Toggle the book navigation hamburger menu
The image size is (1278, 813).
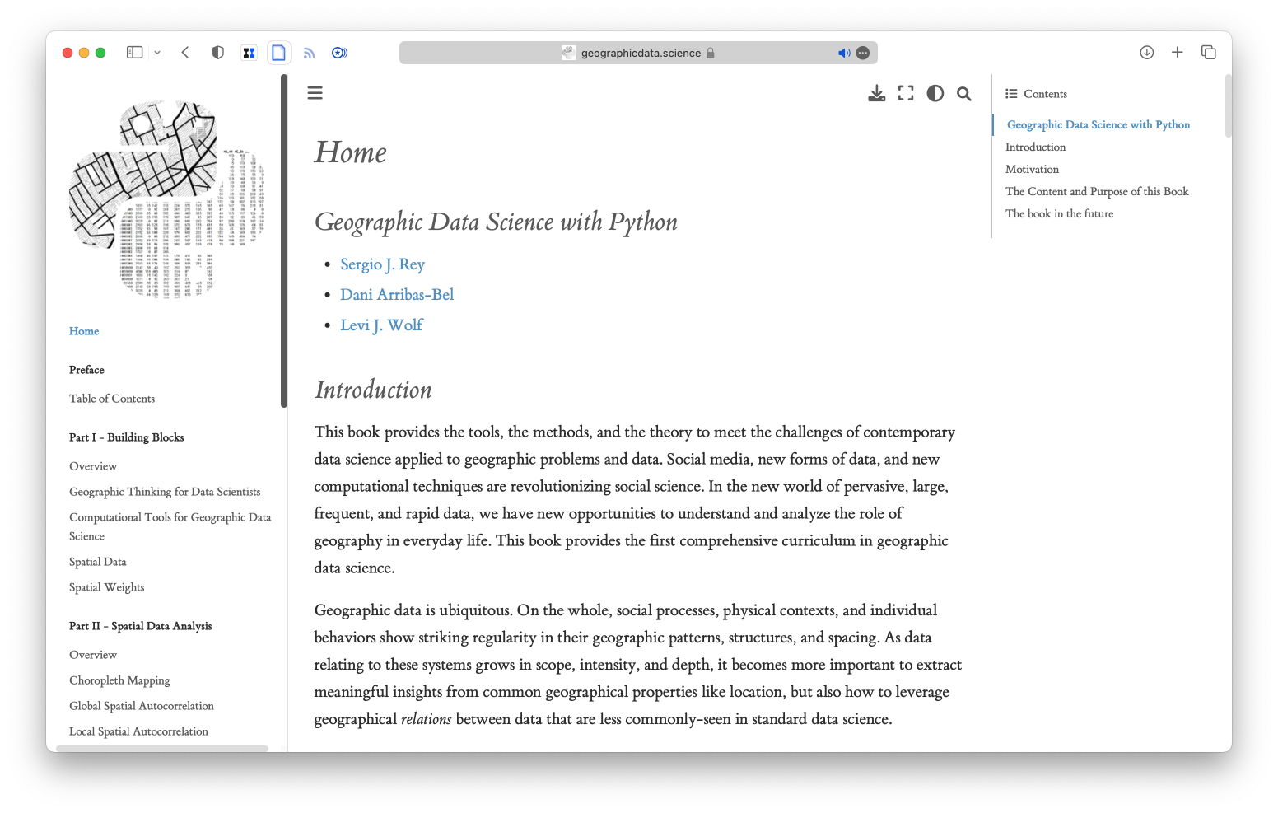tap(315, 93)
